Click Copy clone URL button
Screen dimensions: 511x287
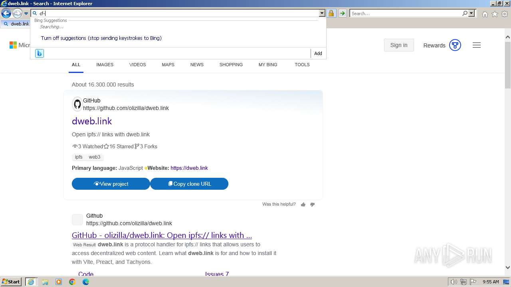pos(189,184)
